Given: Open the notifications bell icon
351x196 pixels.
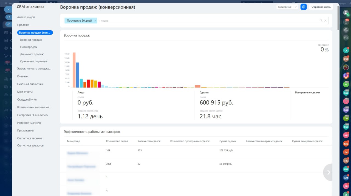Looking at the screenshot, I should (x=346, y=22).
